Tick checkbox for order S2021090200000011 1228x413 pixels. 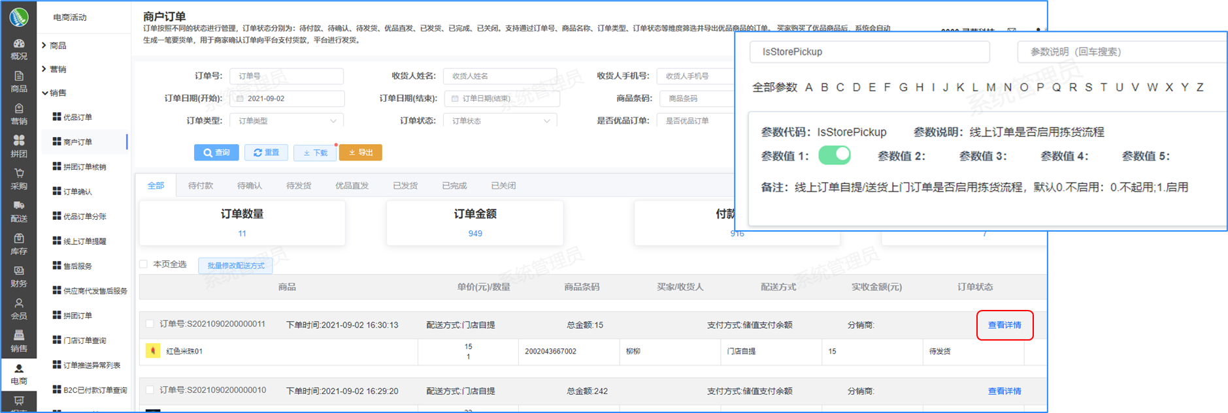(x=150, y=324)
